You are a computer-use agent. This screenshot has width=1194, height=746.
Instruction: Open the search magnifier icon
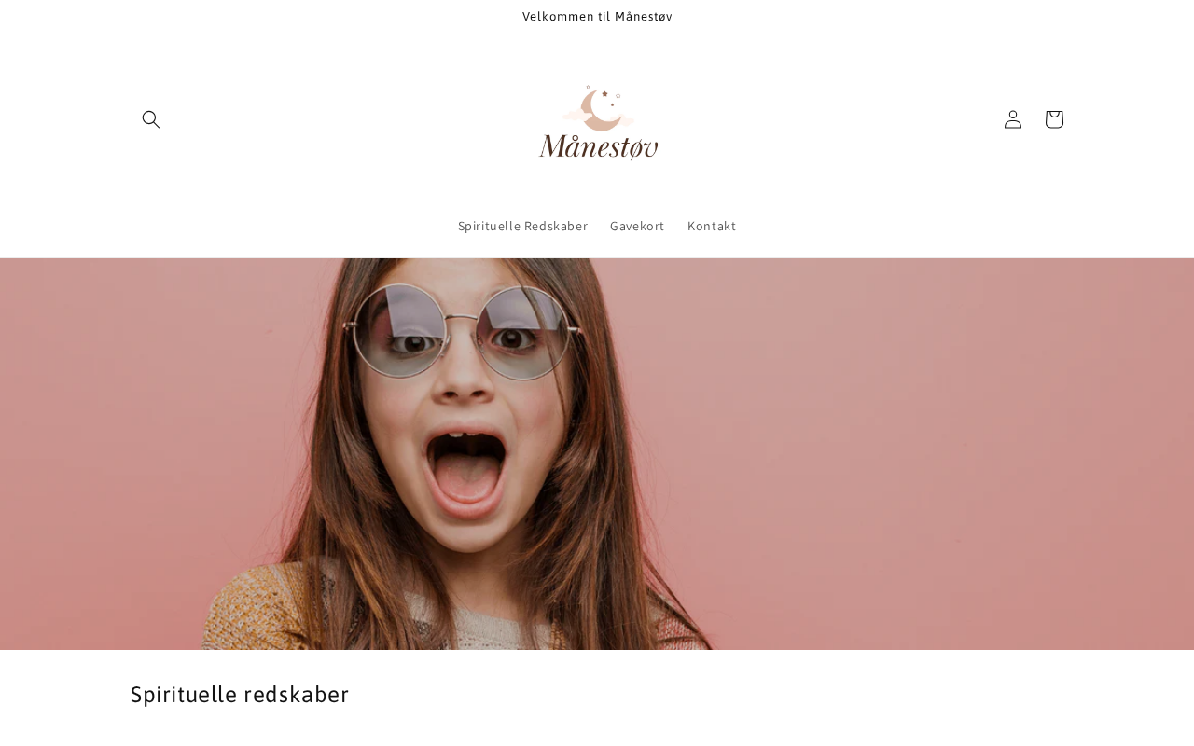tap(151, 119)
